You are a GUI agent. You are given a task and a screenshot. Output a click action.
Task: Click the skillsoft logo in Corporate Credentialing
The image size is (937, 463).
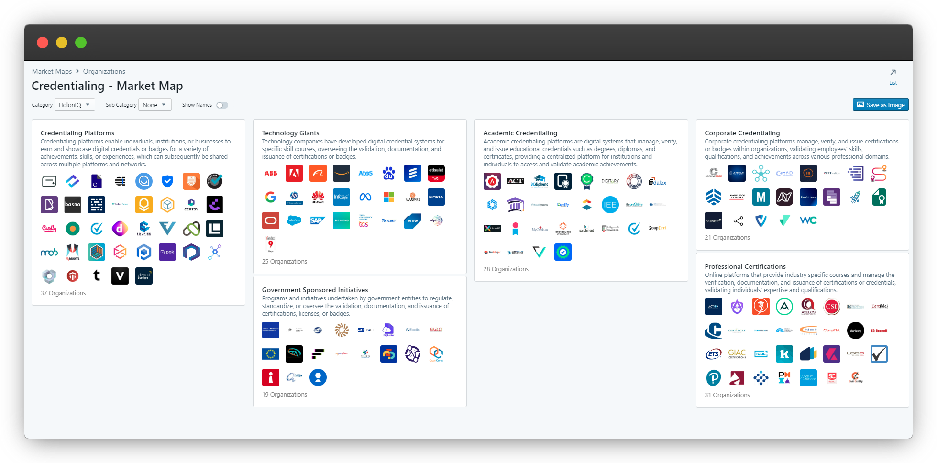pos(714,220)
